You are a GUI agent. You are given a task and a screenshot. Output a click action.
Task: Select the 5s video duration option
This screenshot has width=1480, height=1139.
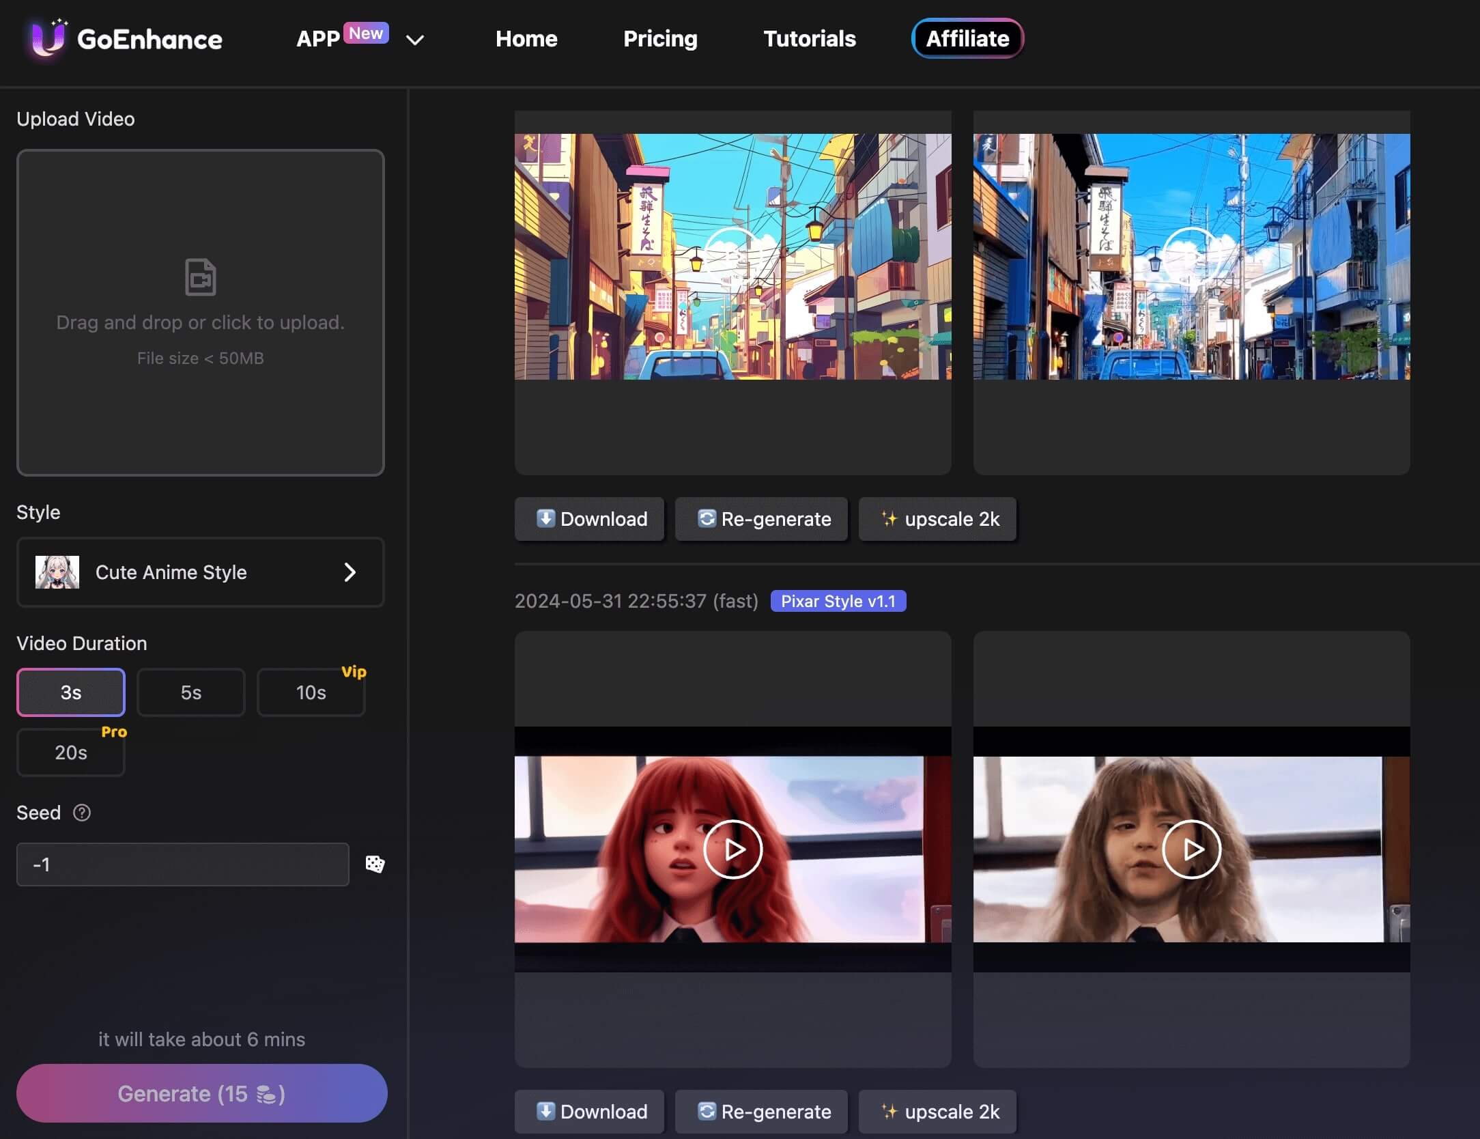click(x=190, y=692)
